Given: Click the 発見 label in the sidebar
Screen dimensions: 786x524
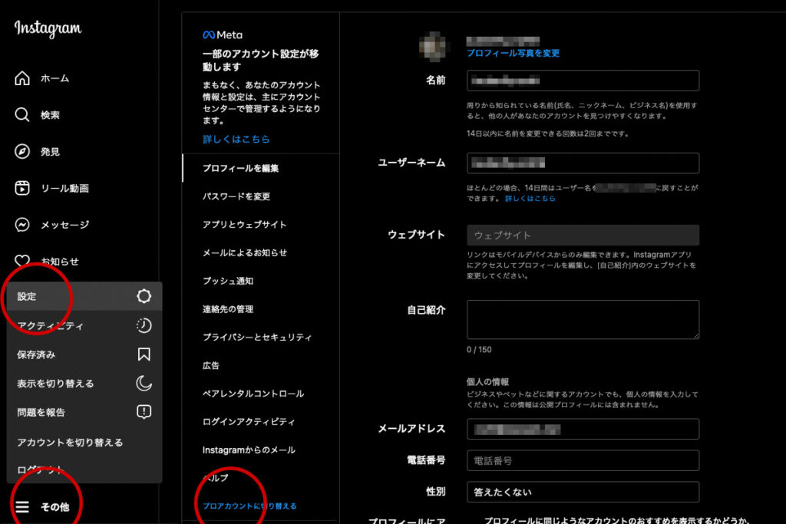Looking at the screenshot, I should pyautogui.click(x=50, y=152).
